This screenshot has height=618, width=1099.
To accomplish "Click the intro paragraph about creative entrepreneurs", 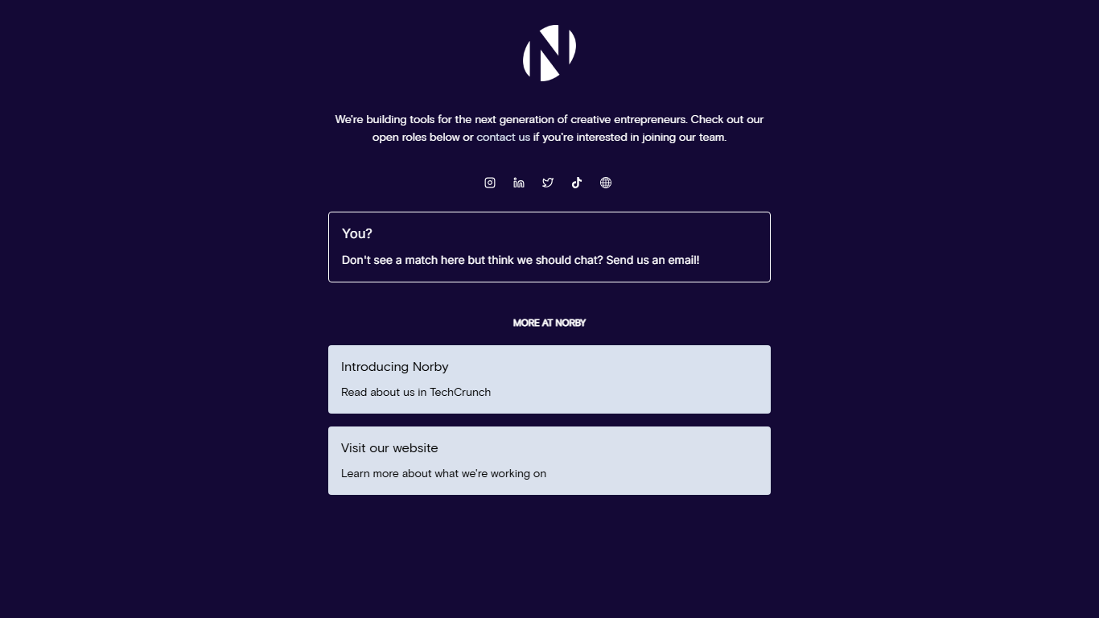I will [549, 129].
